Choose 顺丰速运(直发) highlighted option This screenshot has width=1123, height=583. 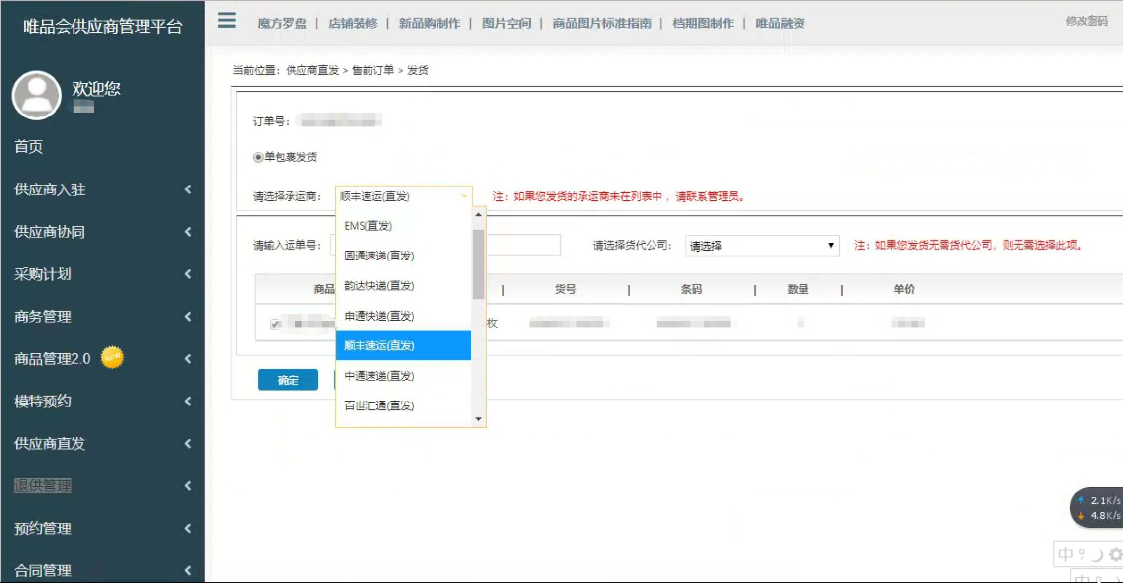point(404,345)
